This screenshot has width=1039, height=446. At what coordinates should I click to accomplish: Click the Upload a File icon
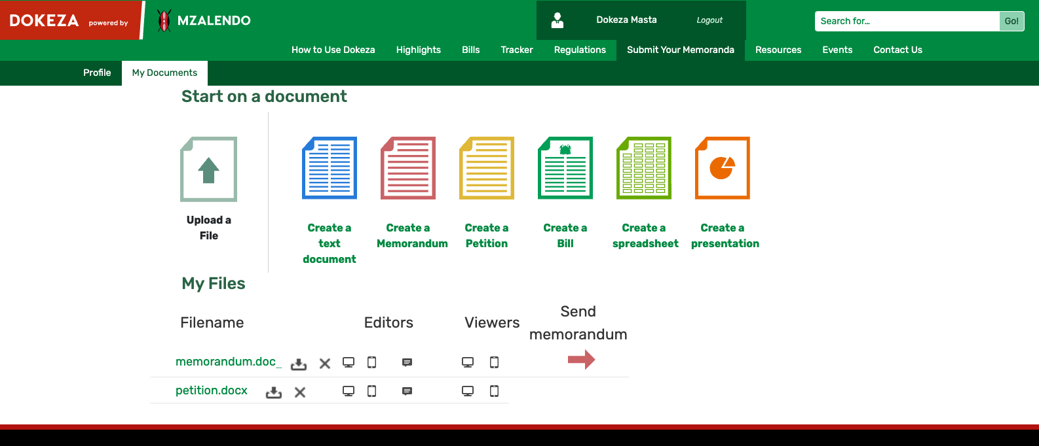(208, 169)
